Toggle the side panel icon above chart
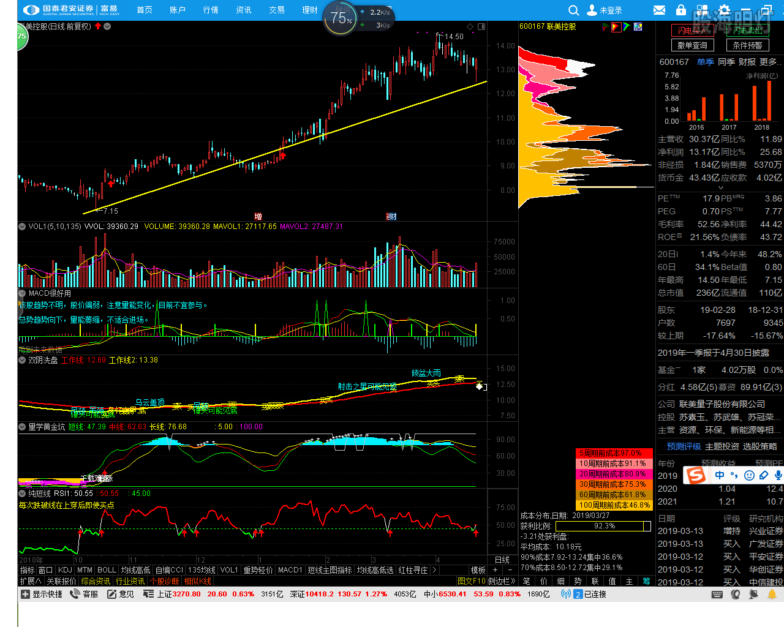The height and width of the screenshot is (627, 784). click(x=481, y=26)
